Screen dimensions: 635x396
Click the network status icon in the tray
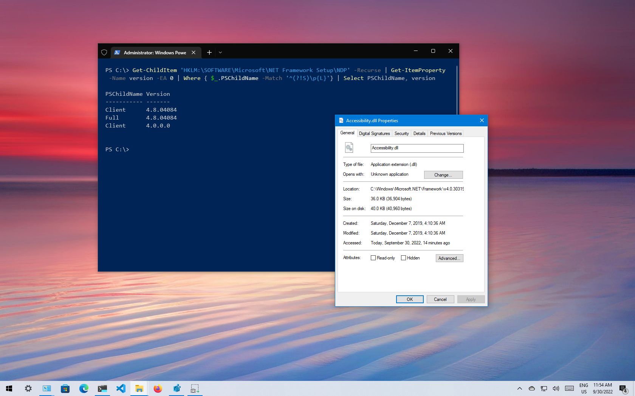(544, 388)
